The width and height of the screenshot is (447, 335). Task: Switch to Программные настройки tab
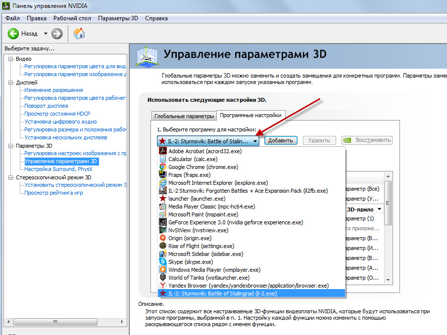tap(250, 115)
